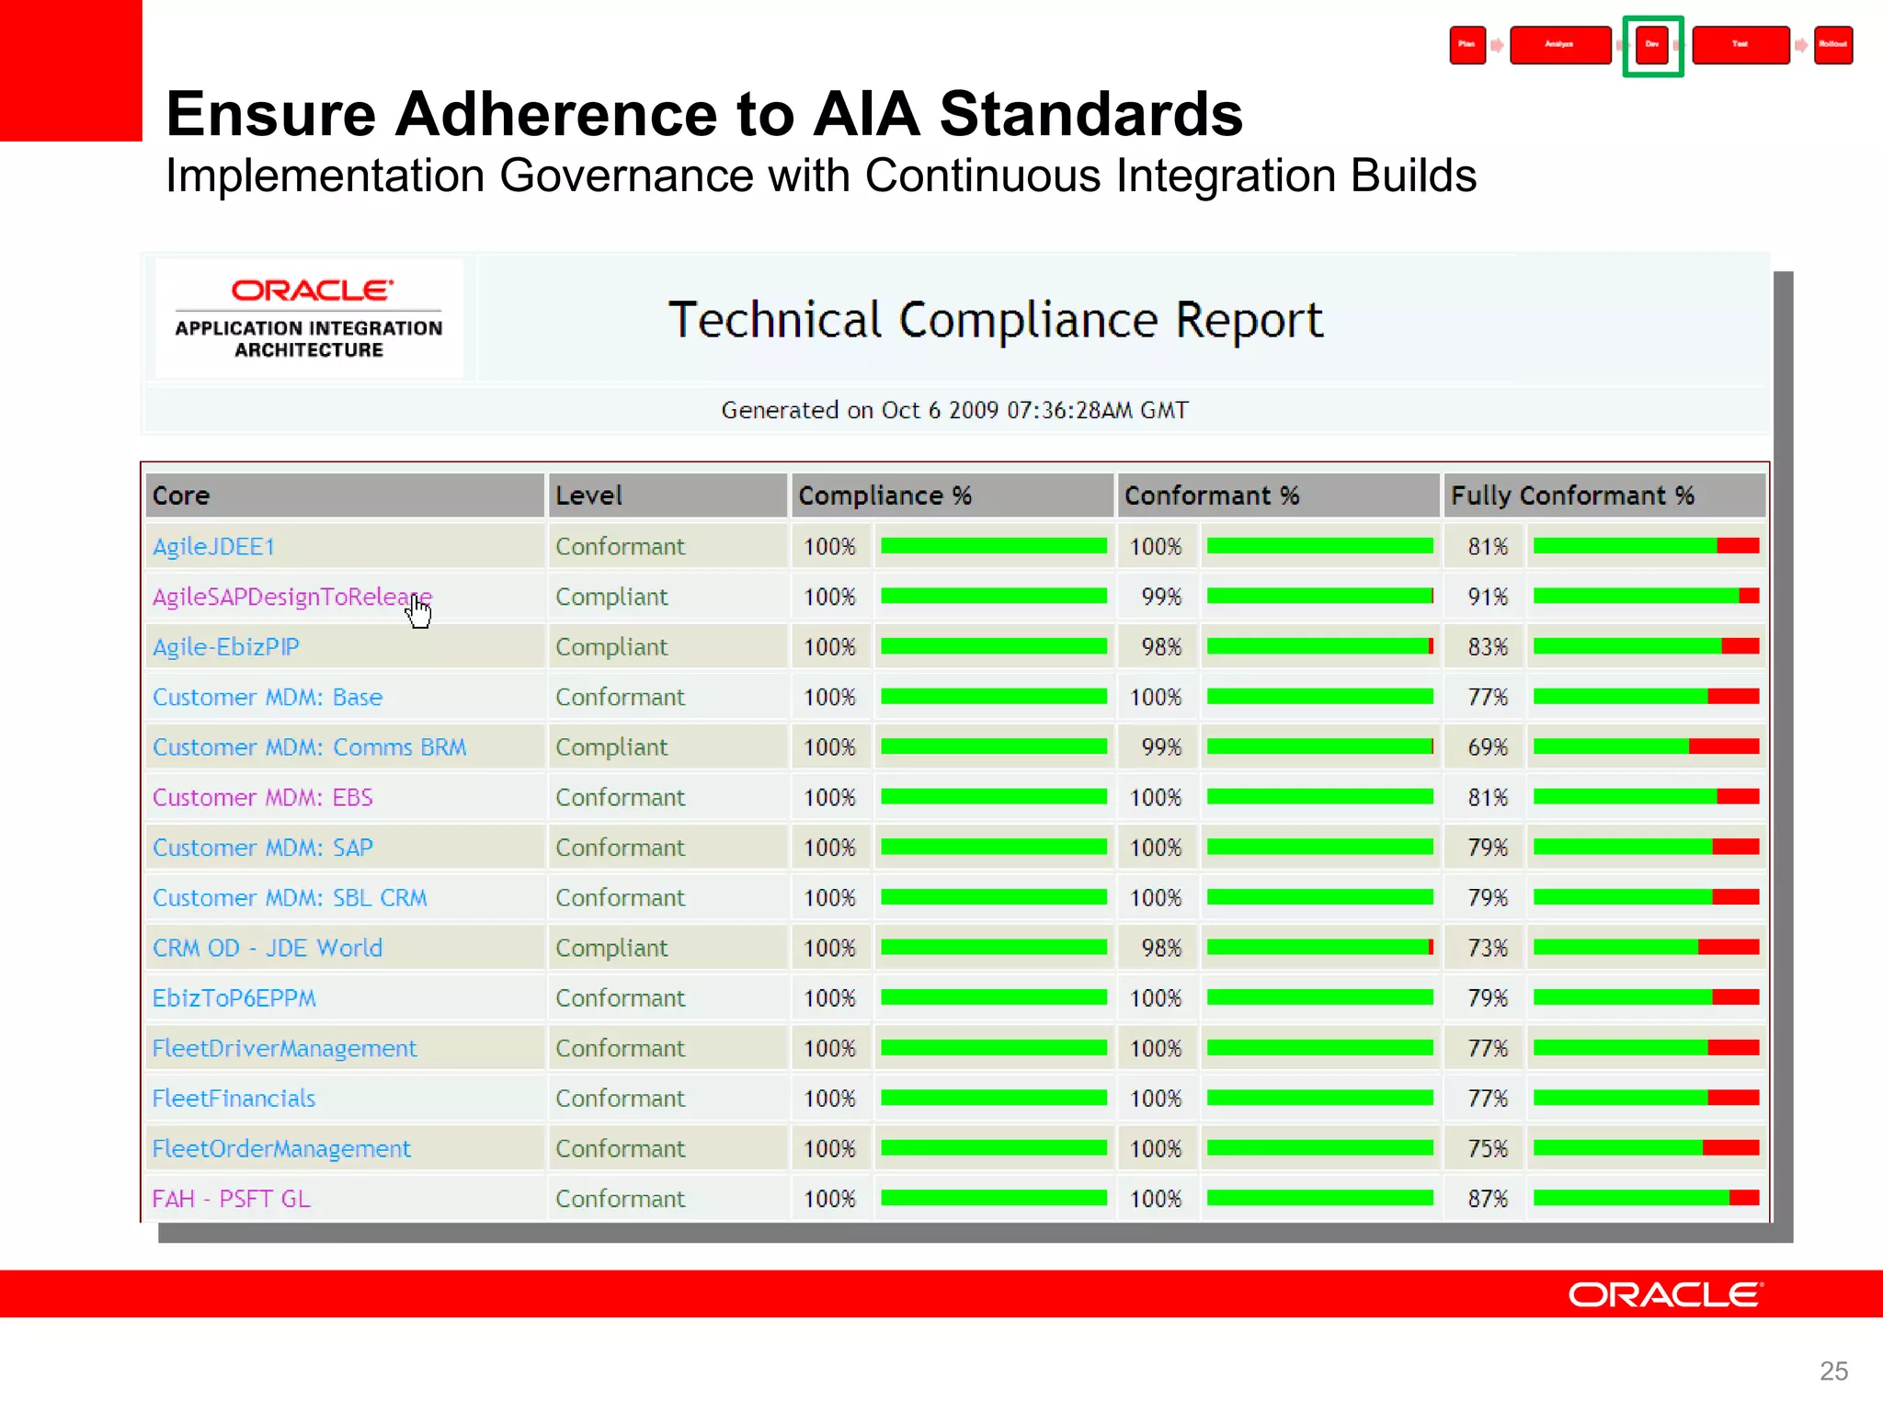Click the 75% Fully Conformant value
Image resolution: width=1883 pixels, height=1412 pixels.
point(1488,1148)
